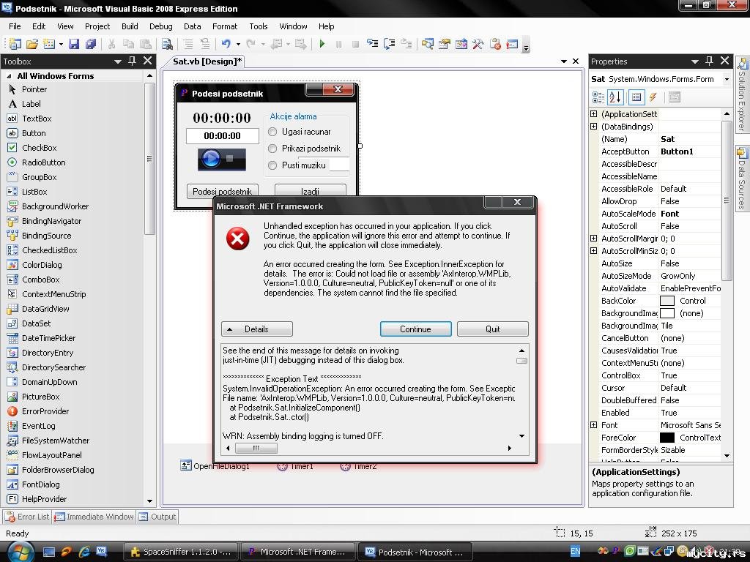Click the Undo arrow icon
Image resolution: width=750 pixels, height=562 pixels.
[x=226, y=44]
